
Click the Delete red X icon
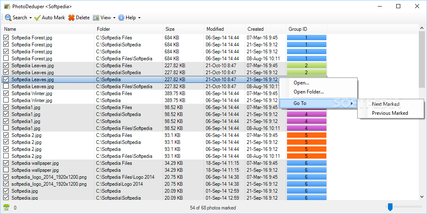click(x=71, y=18)
